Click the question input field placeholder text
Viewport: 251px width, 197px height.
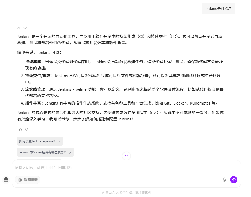[x=44, y=168]
